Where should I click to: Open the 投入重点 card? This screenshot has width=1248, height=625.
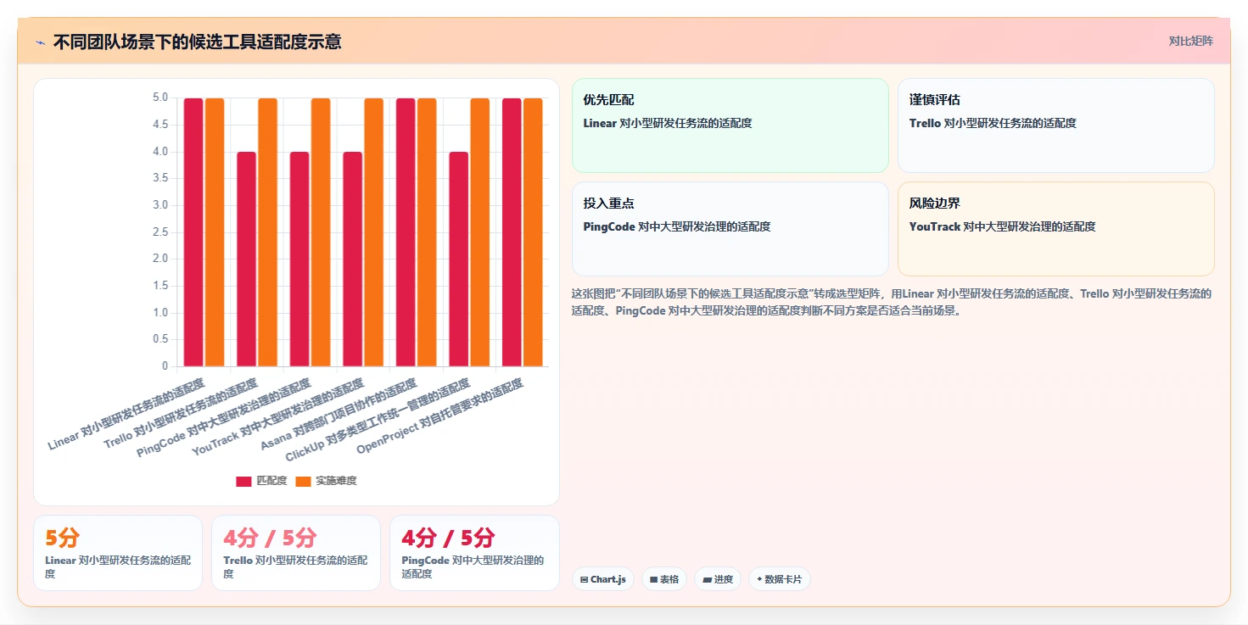(x=730, y=229)
